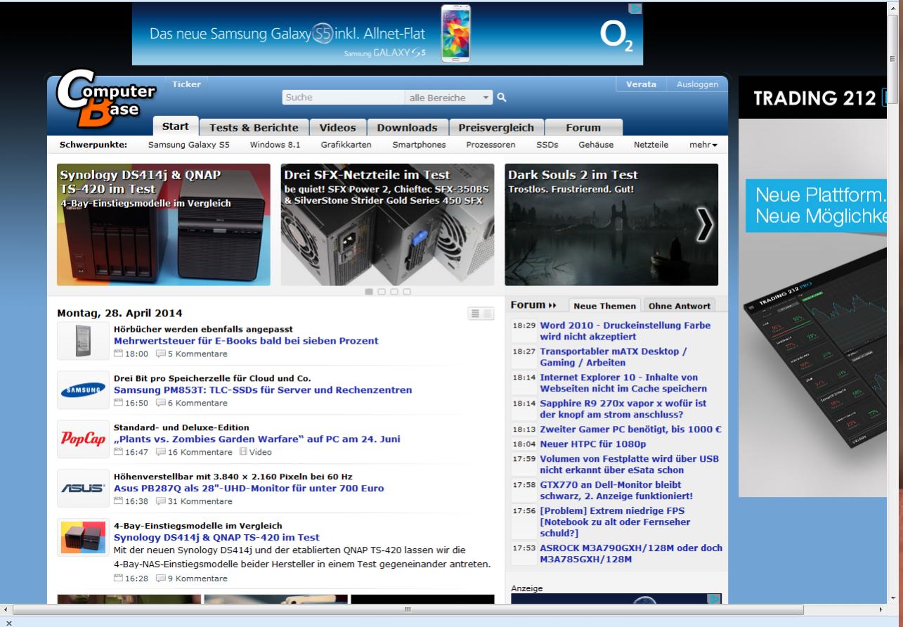Open the Downloads tab

click(x=408, y=127)
